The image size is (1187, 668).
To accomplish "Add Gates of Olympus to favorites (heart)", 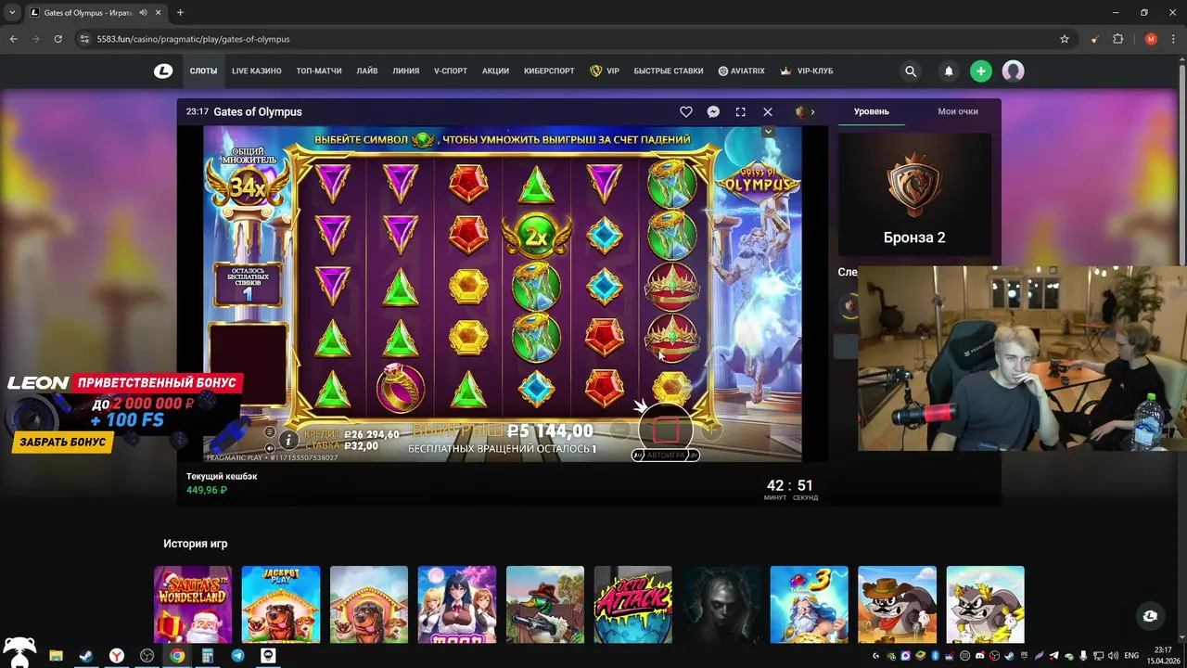I will pos(686,111).
